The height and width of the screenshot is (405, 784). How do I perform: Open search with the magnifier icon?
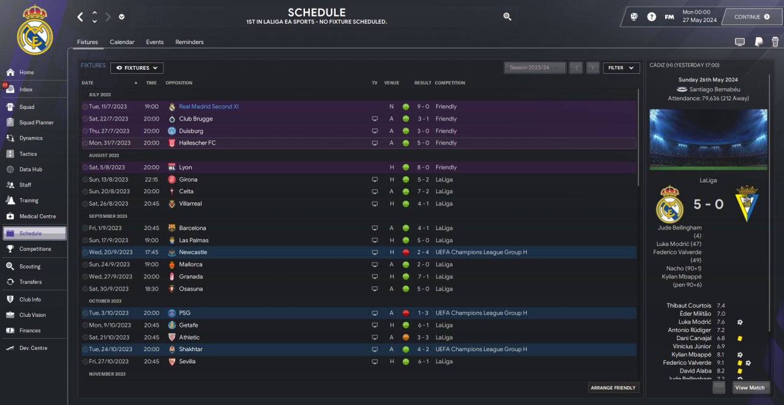(x=507, y=17)
